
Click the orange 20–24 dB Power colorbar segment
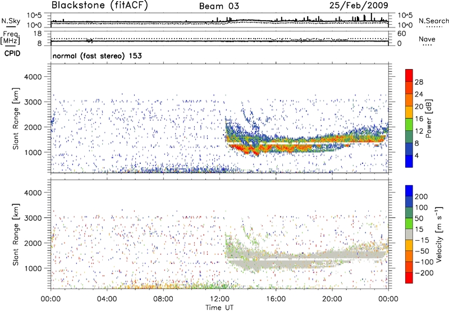409,100
